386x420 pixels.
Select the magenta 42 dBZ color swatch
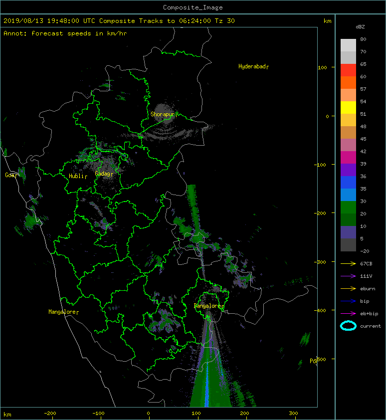pyautogui.click(x=348, y=157)
